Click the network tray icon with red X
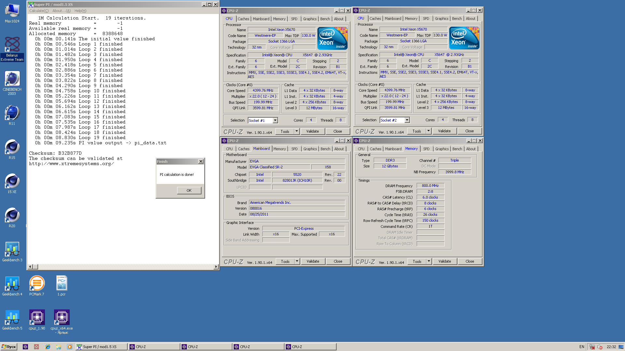This screenshot has height=351, width=625. click(592, 347)
